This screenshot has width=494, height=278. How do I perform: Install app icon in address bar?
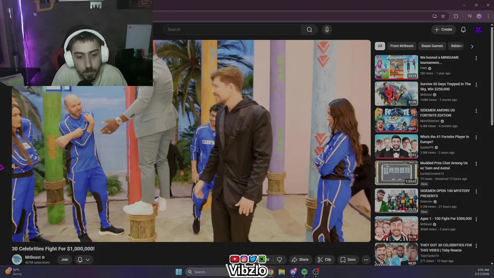[x=435, y=16]
